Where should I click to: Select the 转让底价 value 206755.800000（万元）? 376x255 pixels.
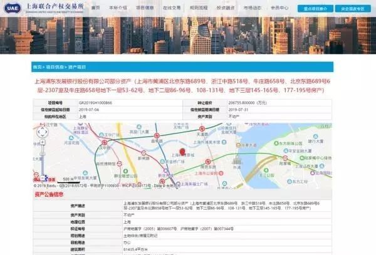[x=248, y=103]
